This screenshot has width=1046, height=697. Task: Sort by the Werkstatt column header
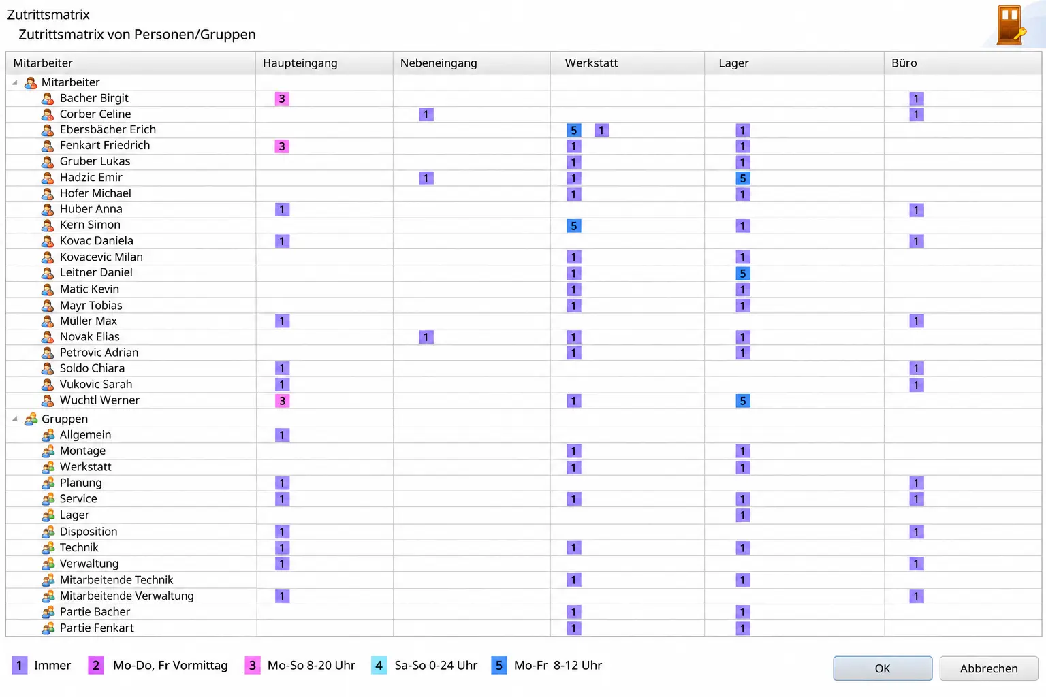[x=628, y=63]
